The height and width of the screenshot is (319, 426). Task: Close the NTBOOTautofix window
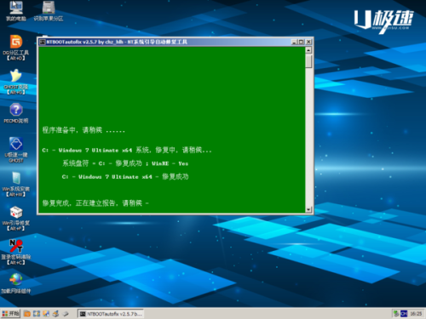pyautogui.click(x=308, y=42)
